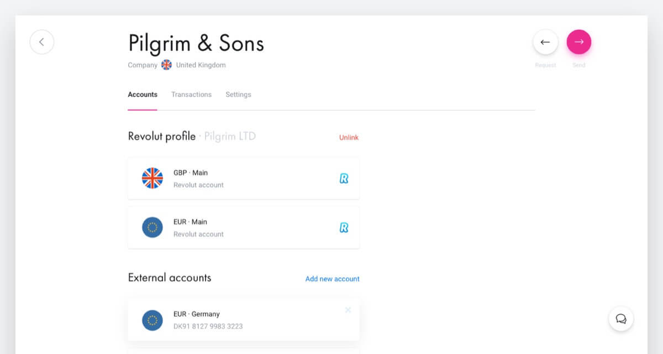
Task: Click Add new account link
Action: (332, 279)
